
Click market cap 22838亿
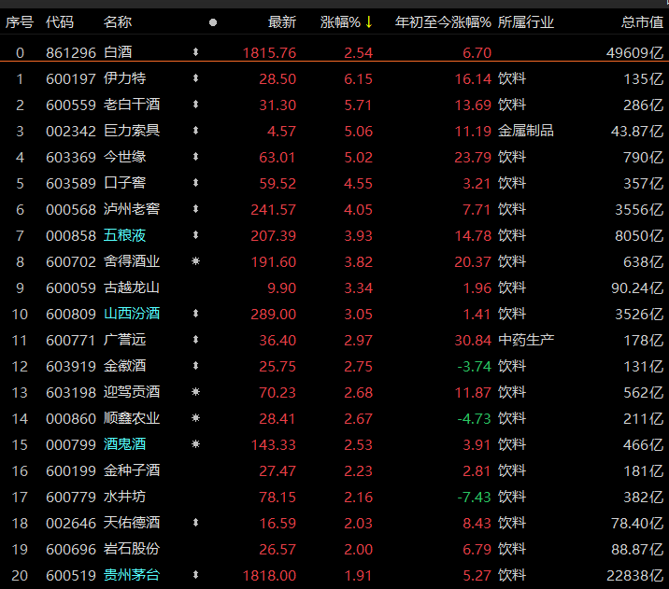point(634,576)
